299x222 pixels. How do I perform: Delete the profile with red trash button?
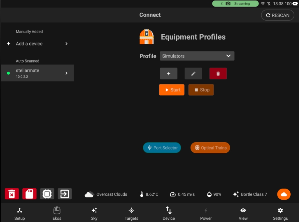pyautogui.click(x=218, y=73)
